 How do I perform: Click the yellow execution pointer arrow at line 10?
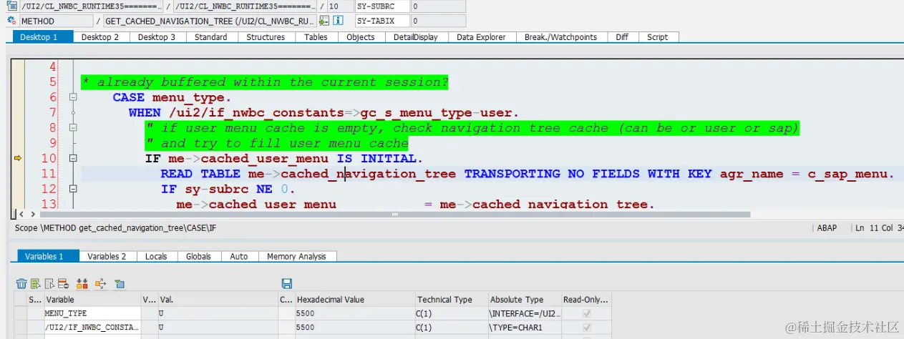19,158
